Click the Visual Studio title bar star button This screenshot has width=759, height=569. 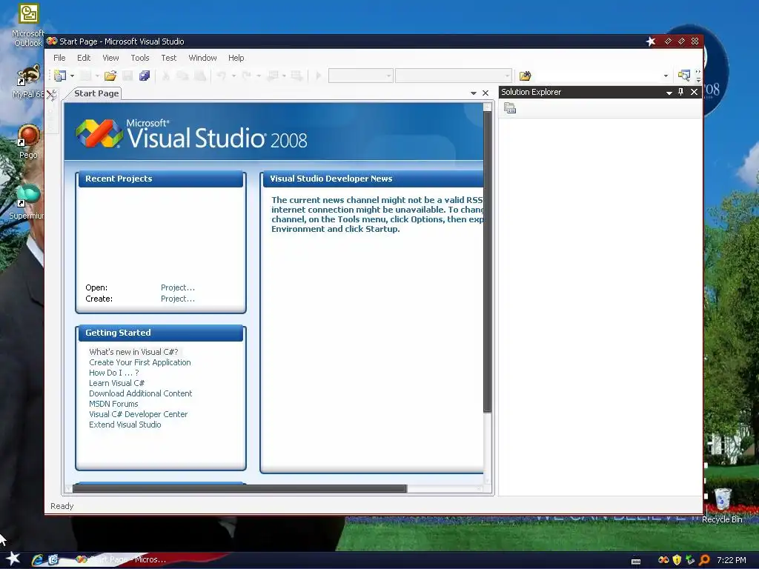(651, 41)
